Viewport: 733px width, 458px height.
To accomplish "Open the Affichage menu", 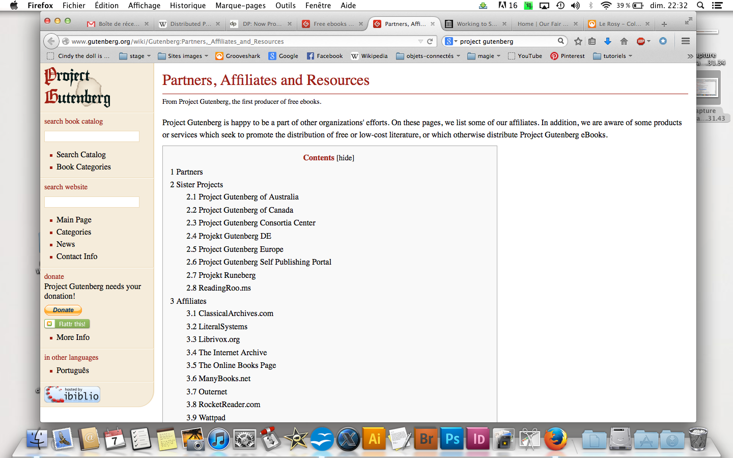I will (x=144, y=6).
